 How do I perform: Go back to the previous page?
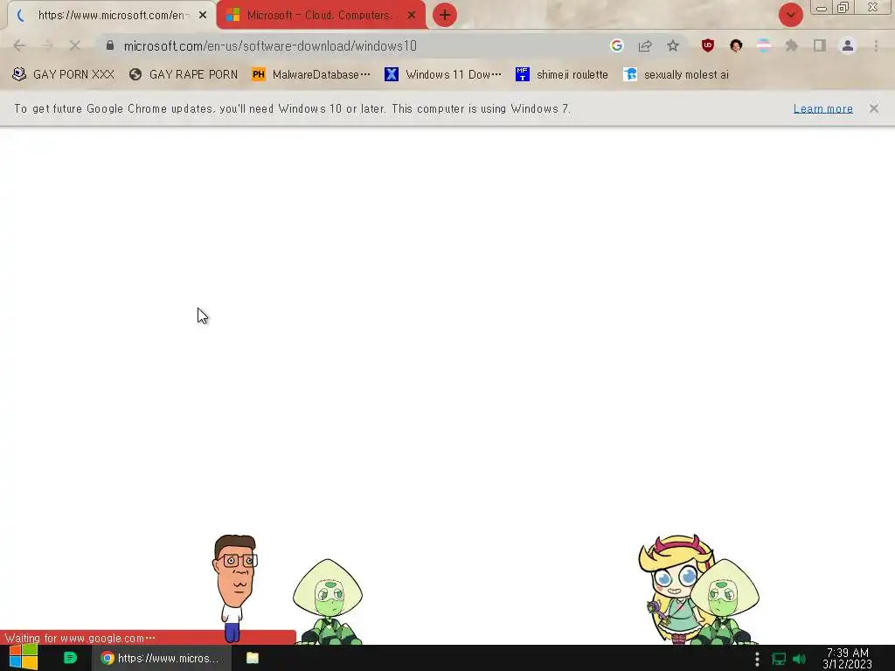tap(19, 45)
